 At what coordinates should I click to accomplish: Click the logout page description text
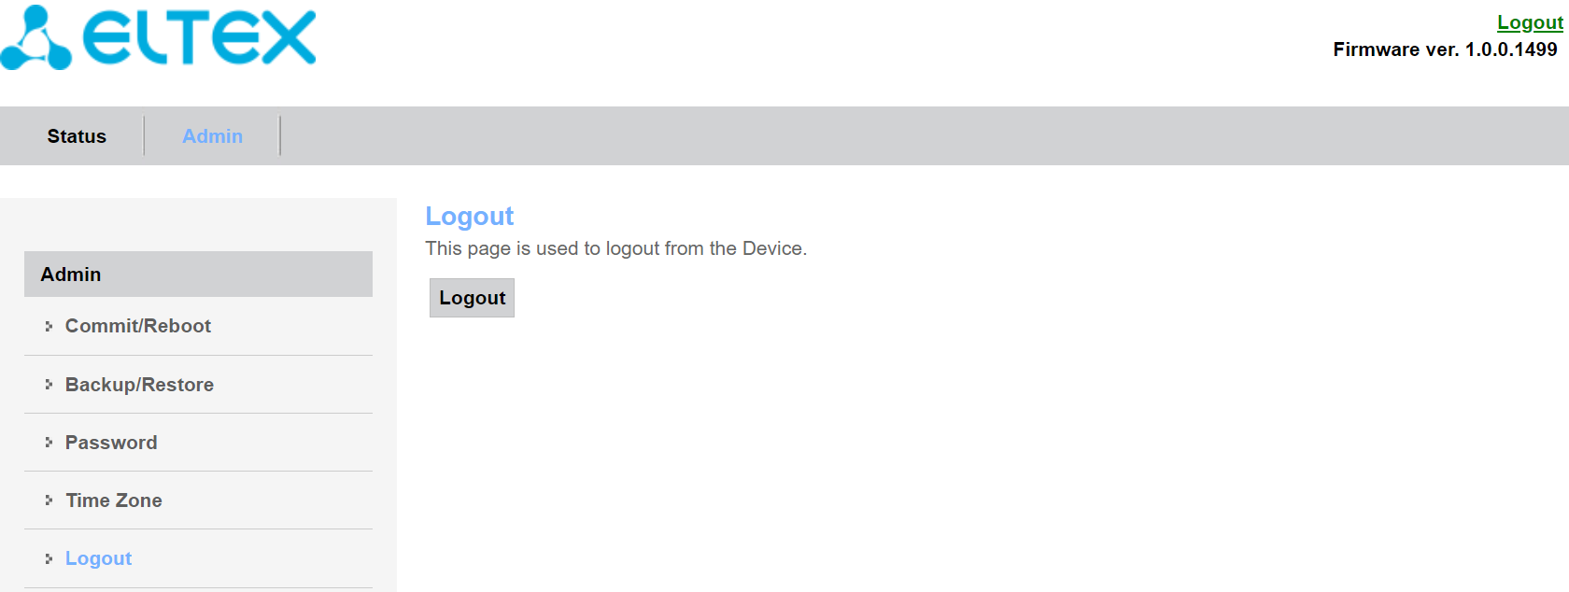pos(615,248)
